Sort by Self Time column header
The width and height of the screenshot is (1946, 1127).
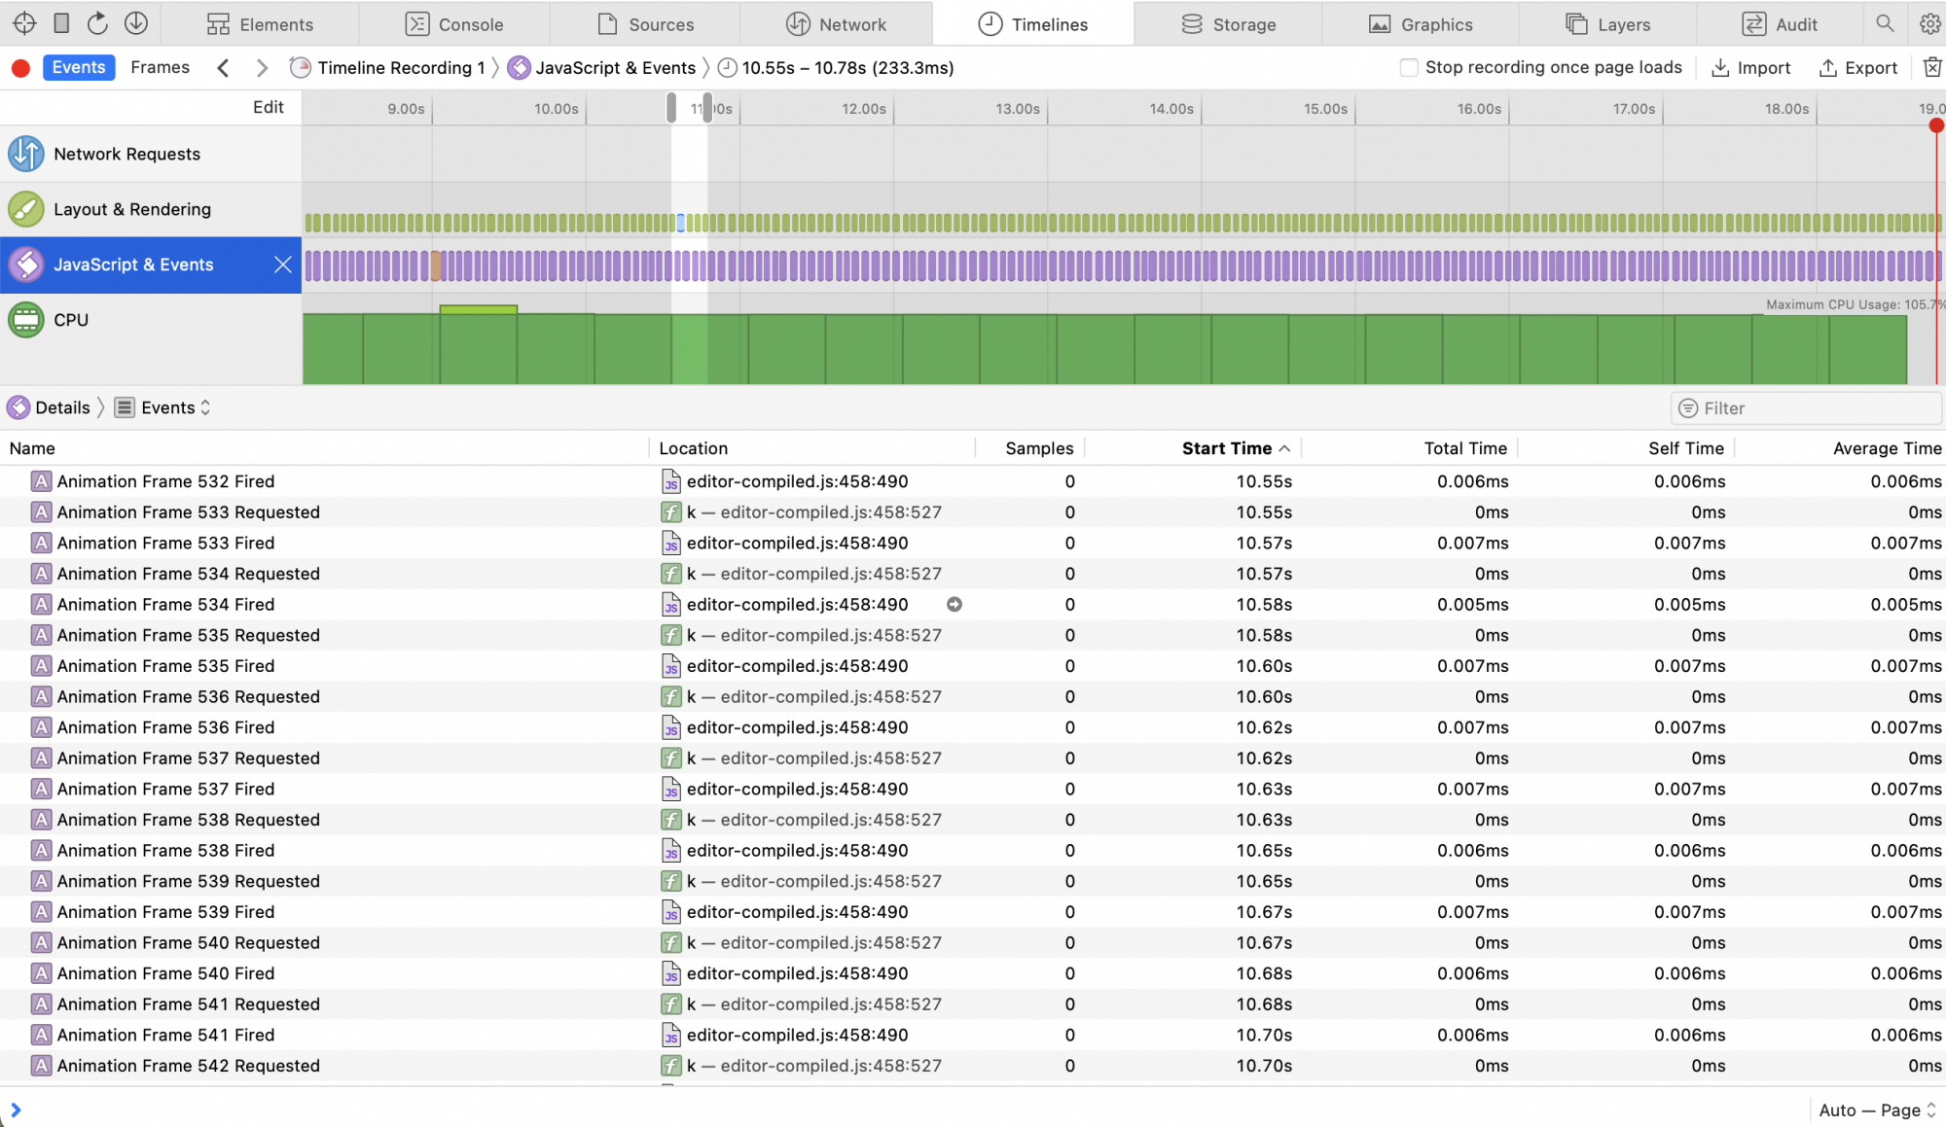(1627, 448)
